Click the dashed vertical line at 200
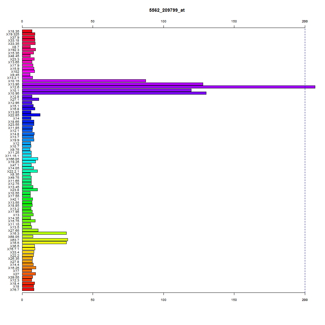The width and height of the screenshot is (325, 325). pos(305,160)
